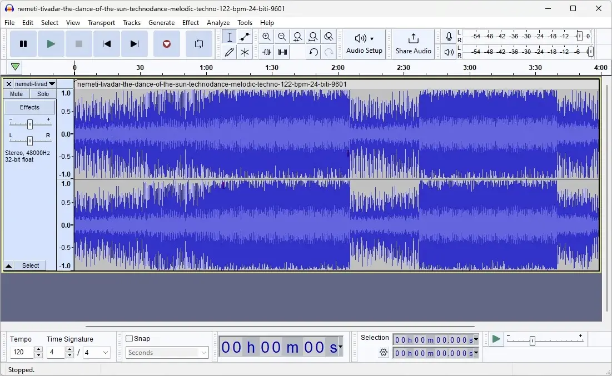Screen dimensions: 612x376
Task: Open the File menu
Action: click(9, 23)
